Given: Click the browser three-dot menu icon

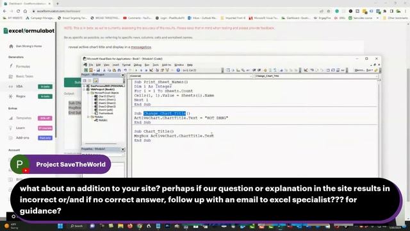Looking at the screenshot, I should pos(406,12).
